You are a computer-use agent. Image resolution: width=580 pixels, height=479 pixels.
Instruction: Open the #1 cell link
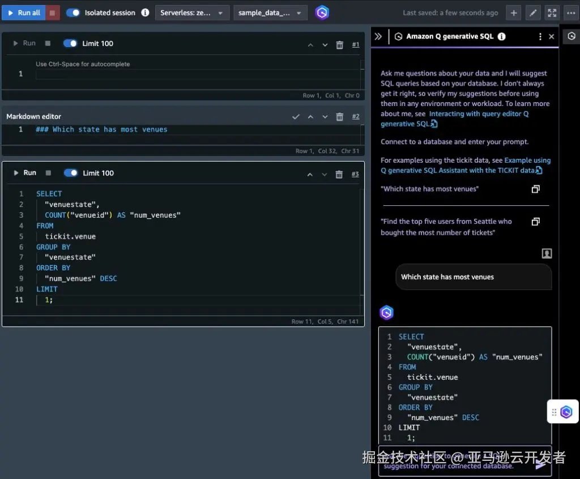(356, 45)
